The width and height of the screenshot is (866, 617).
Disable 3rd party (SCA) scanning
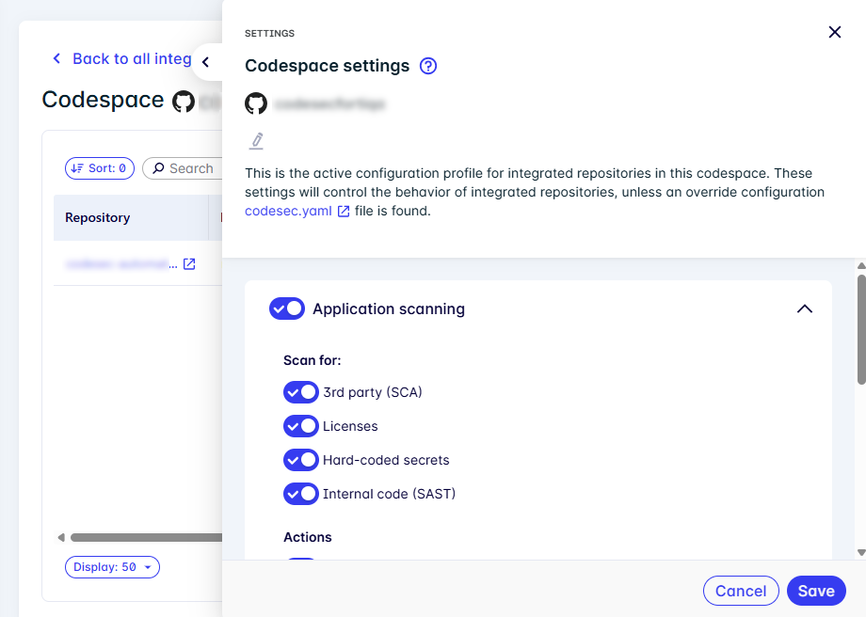point(301,392)
